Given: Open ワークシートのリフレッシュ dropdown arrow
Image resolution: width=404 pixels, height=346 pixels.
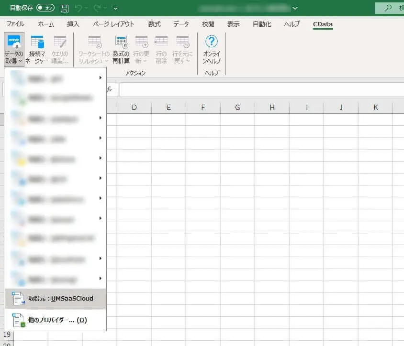Looking at the screenshot, I should point(106,61).
